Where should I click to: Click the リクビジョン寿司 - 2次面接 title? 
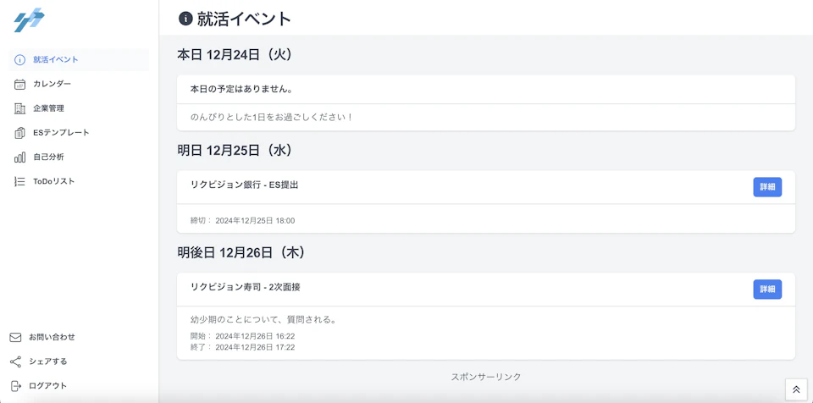(246, 287)
